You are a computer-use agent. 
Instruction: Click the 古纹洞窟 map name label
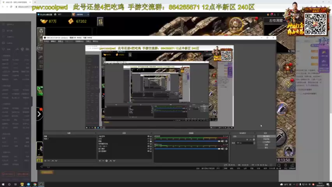[x=277, y=20]
